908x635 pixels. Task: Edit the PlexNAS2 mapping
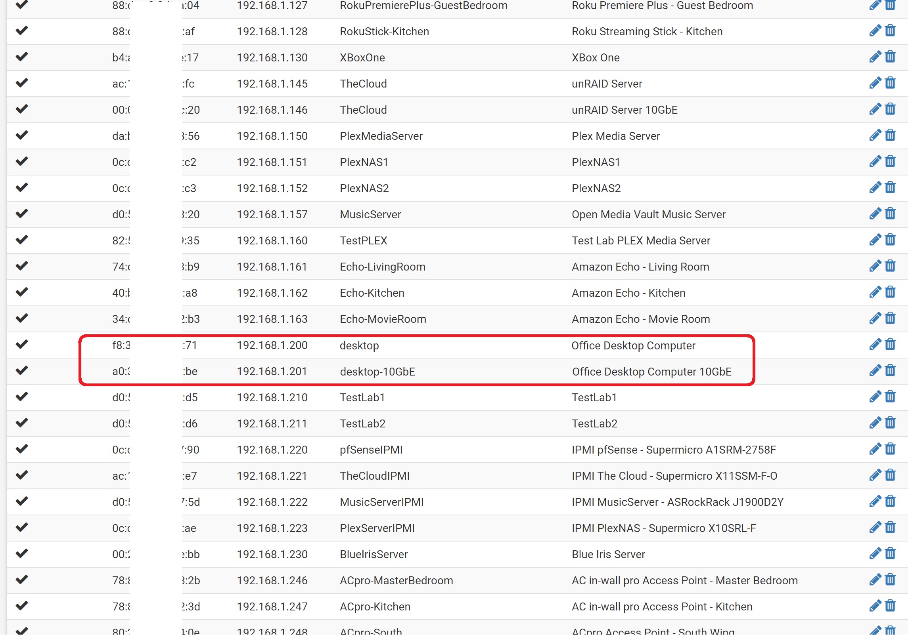[875, 188]
